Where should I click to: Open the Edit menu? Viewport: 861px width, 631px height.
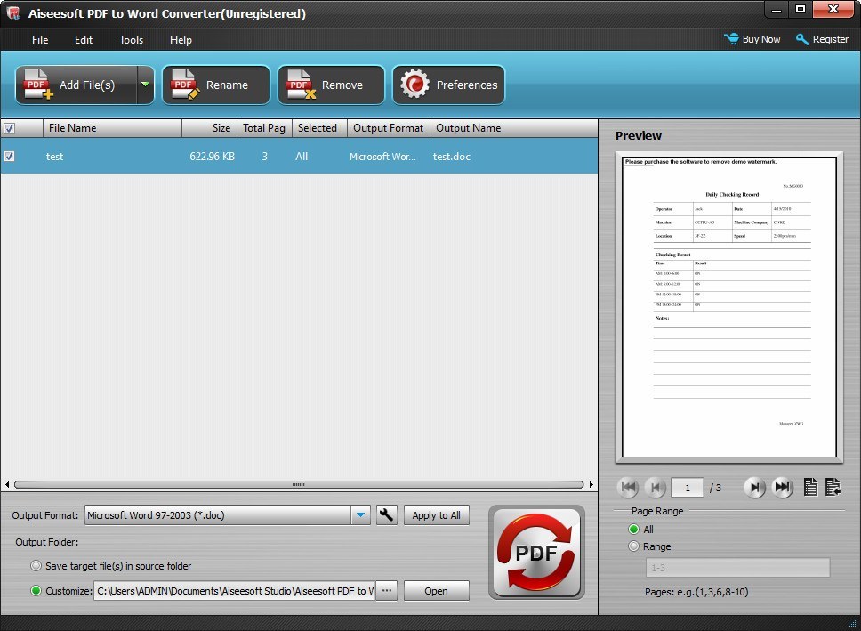(x=84, y=40)
